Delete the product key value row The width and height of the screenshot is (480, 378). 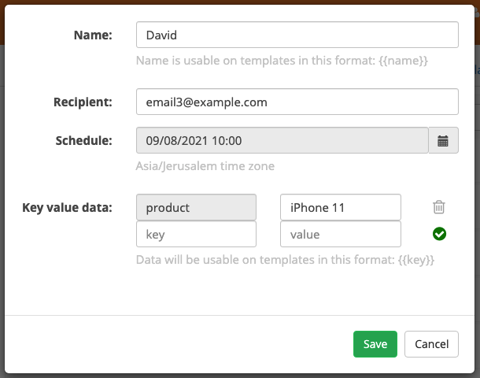pyautogui.click(x=439, y=207)
